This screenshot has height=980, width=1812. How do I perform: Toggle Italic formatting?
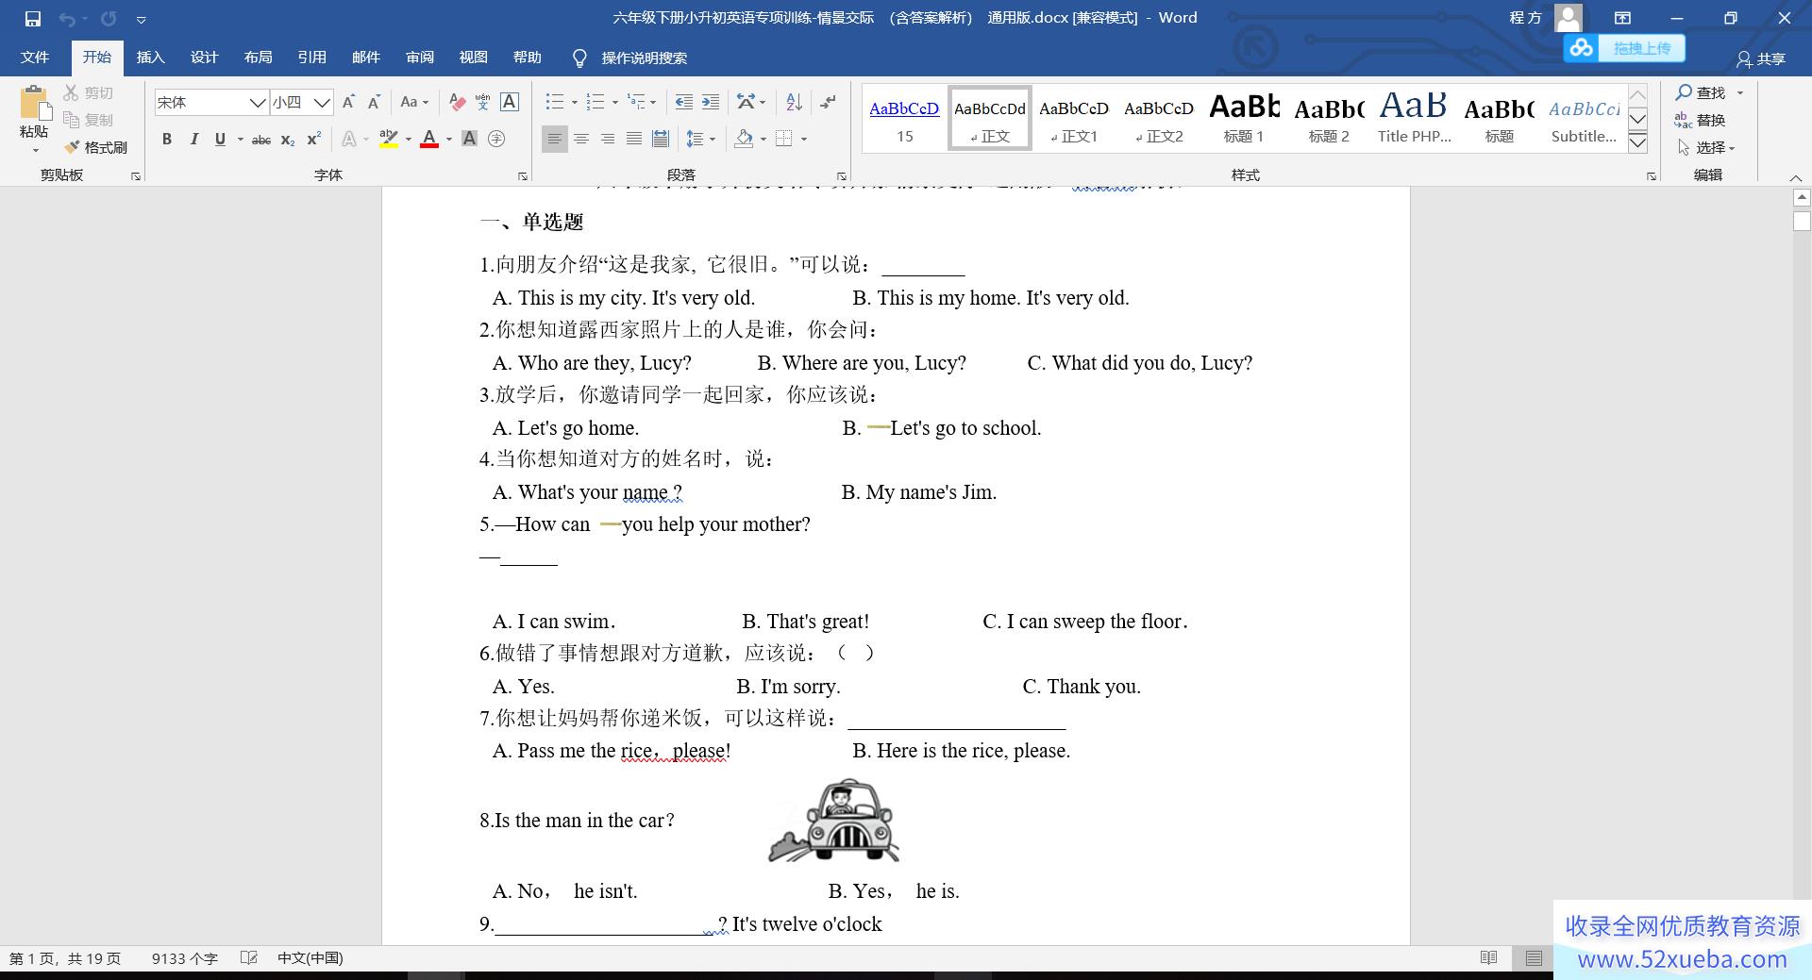point(193,140)
